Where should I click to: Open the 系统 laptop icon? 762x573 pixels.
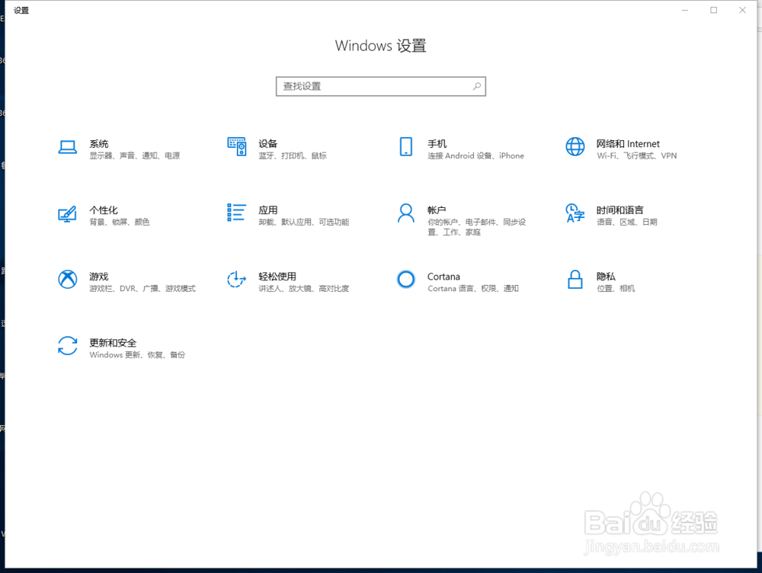point(68,147)
